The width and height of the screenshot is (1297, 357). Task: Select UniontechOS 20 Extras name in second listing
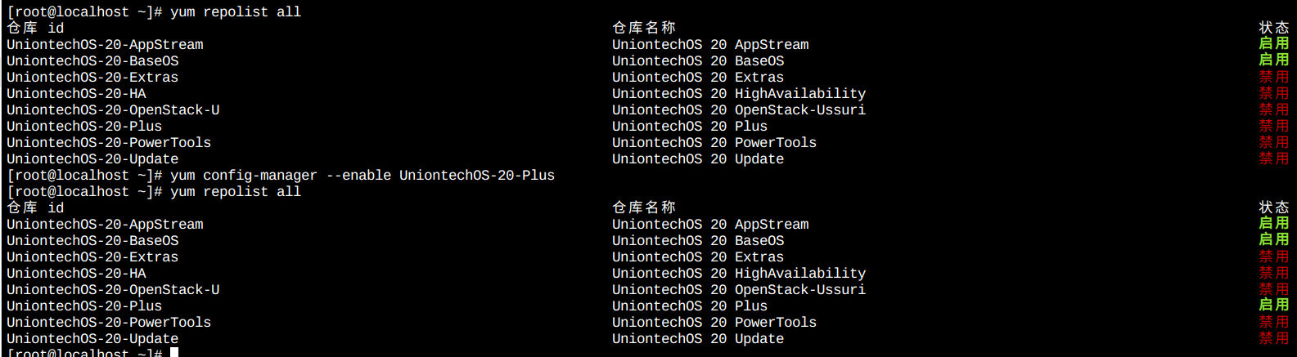click(x=698, y=257)
